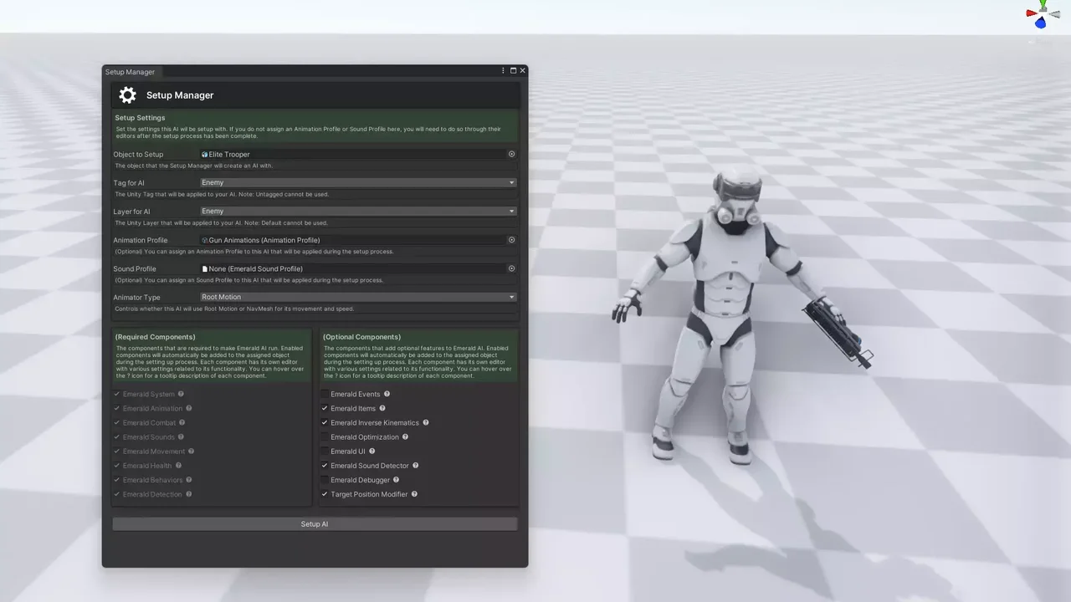The image size is (1071, 602).
Task: Click the '(Required Components)' heading
Action: tap(155, 337)
